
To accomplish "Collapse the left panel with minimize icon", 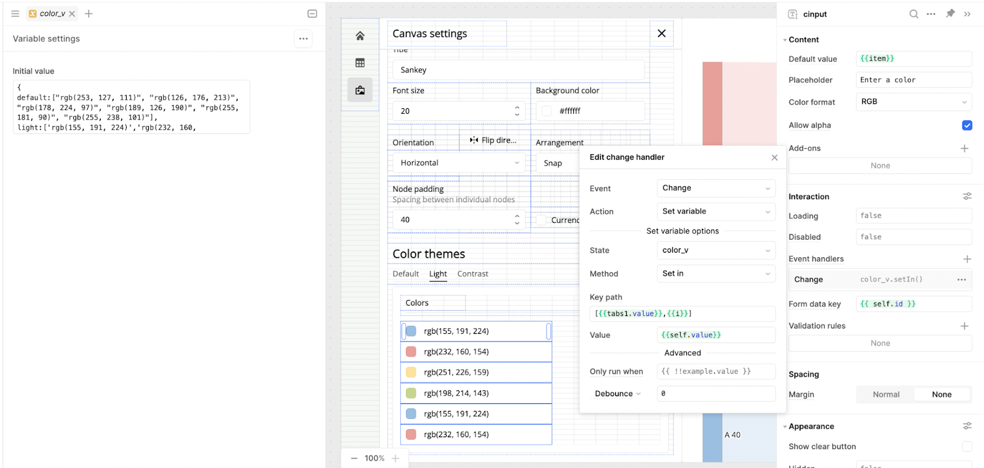I will [312, 14].
